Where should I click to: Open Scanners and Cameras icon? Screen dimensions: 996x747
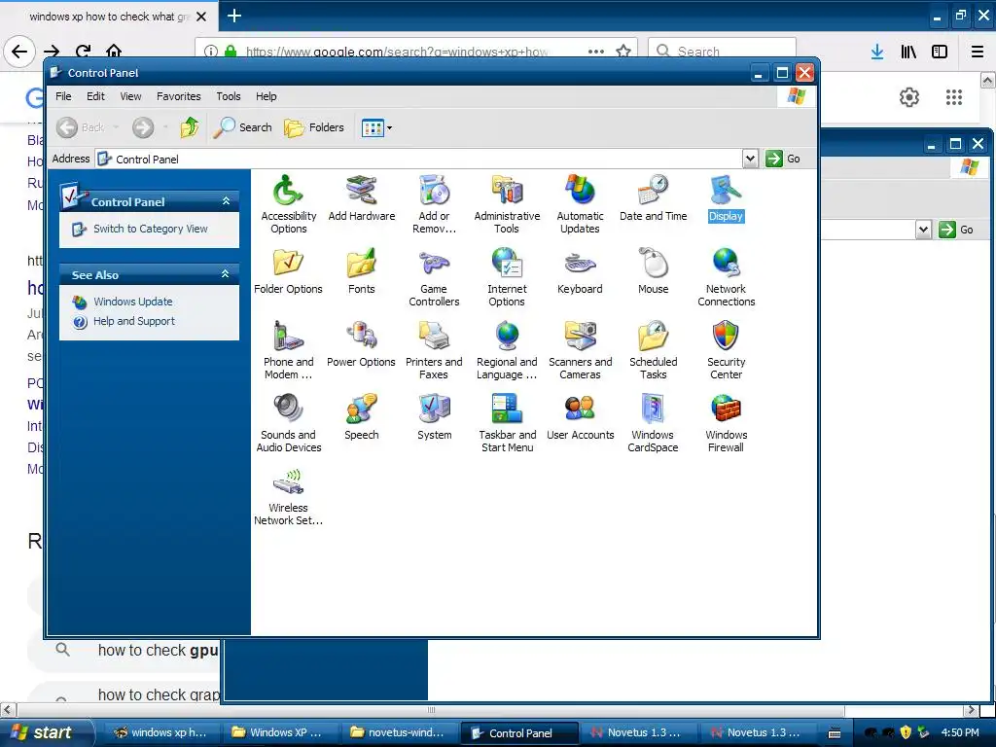580,350
